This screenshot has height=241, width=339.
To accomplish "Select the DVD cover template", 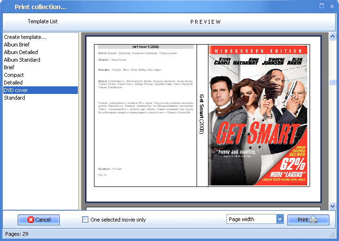I will (40, 90).
